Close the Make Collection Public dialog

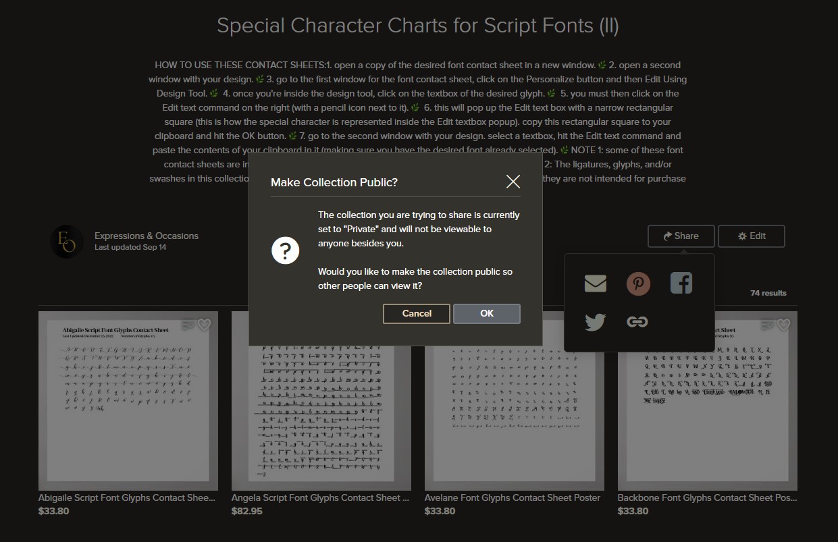tap(513, 182)
